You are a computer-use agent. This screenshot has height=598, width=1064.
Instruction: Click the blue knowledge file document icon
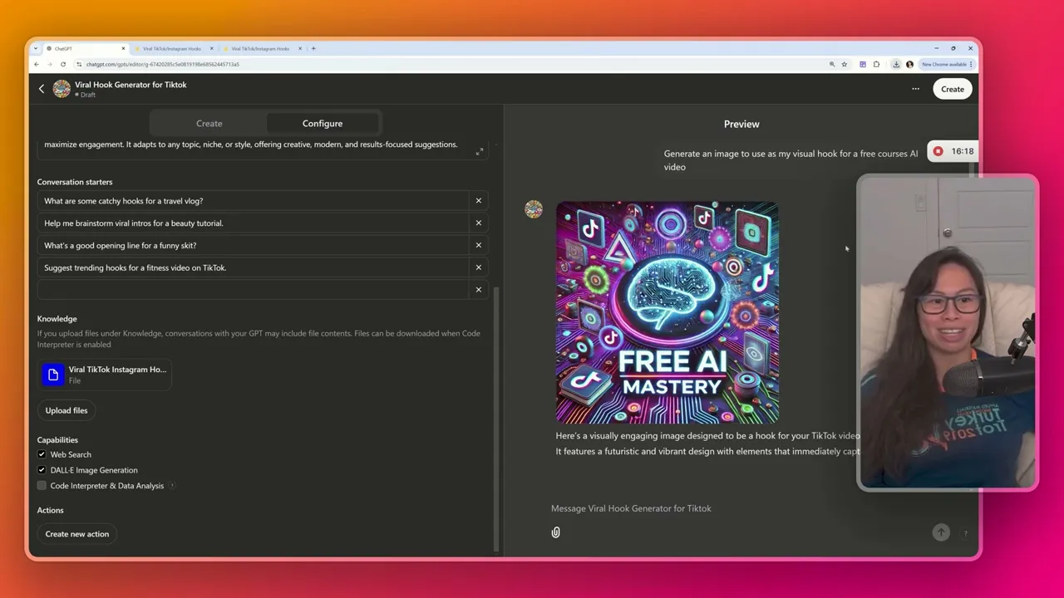click(x=53, y=375)
